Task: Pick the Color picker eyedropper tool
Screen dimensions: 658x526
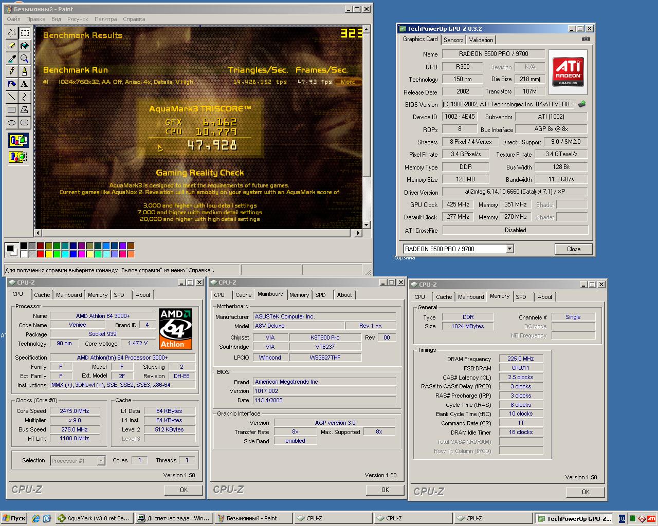Action: tap(11, 59)
